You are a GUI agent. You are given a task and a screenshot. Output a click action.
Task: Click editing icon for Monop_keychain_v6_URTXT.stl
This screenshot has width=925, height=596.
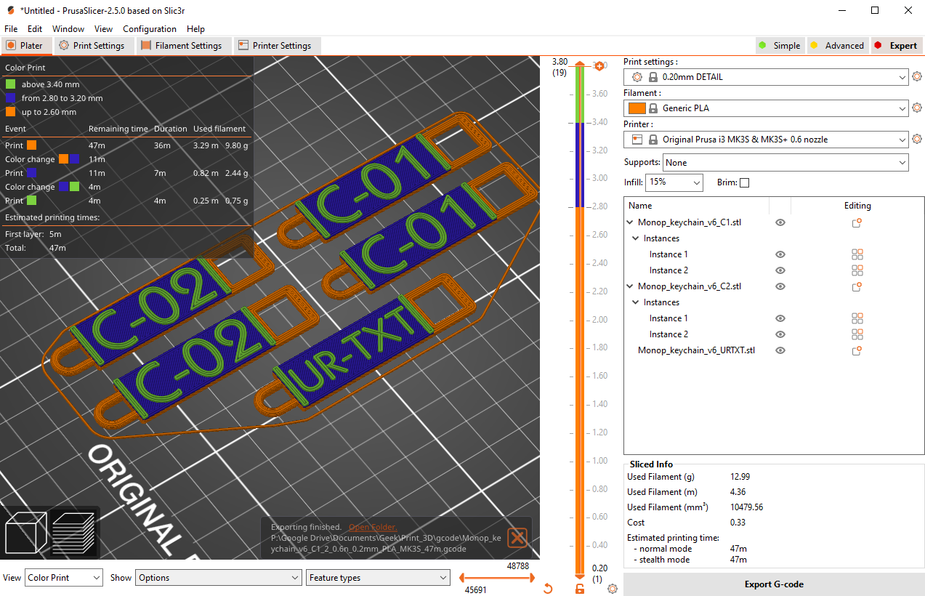pyautogui.click(x=857, y=350)
